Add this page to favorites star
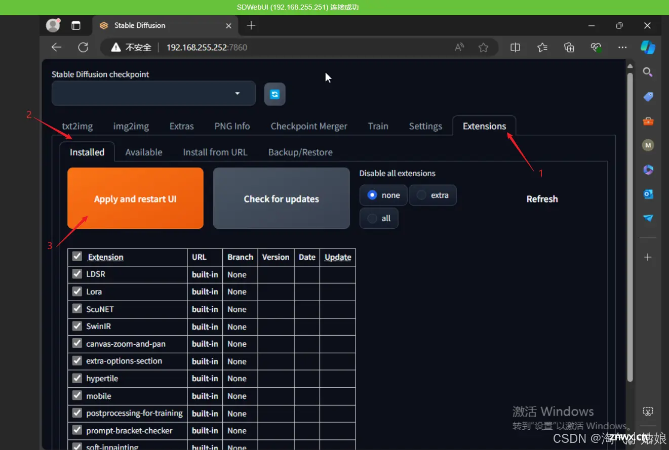 [484, 47]
